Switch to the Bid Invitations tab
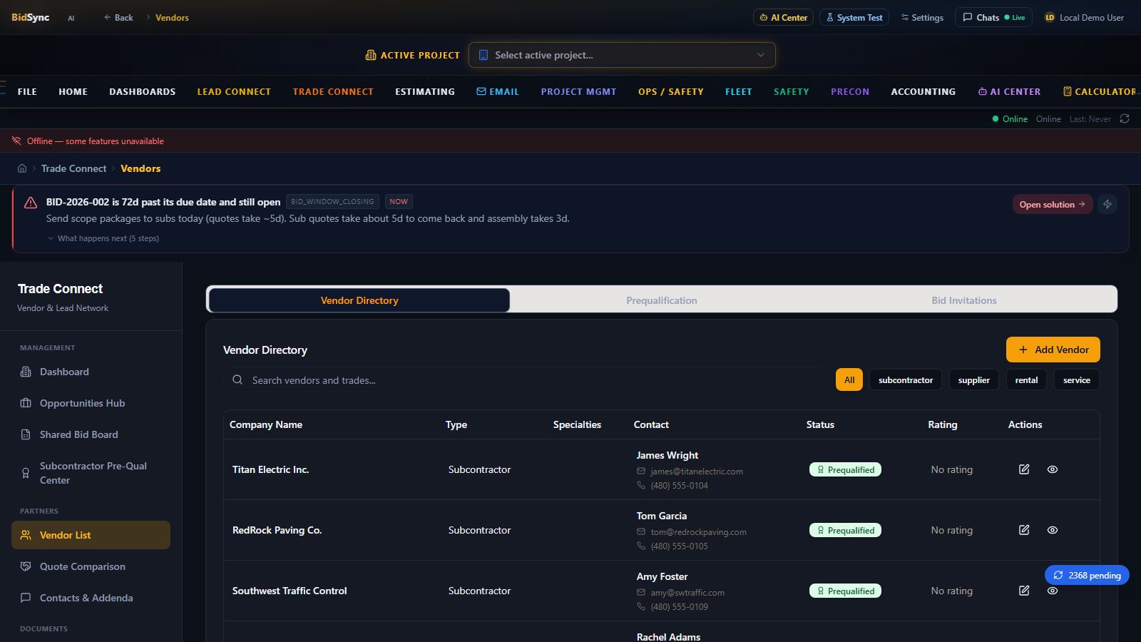 pos(964,300)
